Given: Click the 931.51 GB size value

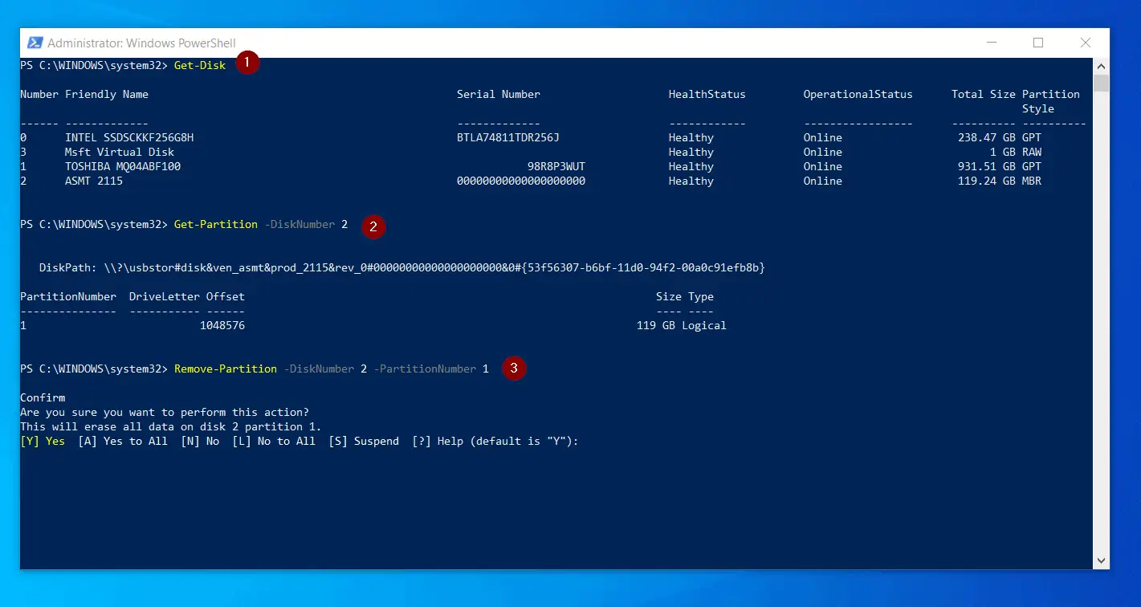Looking at the screenshot, I should [x=987, y=166].
